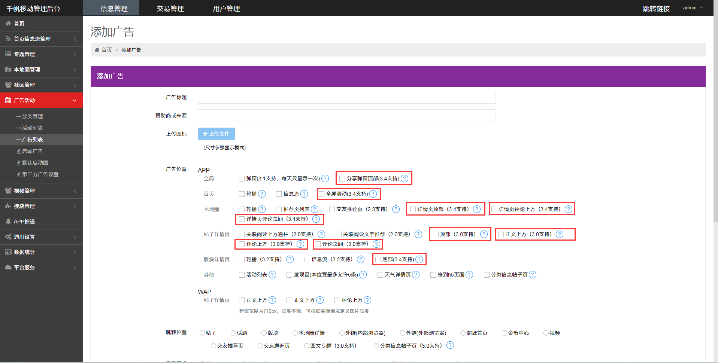Click help icon beside 分类信息帖子页（3.0支持） radio
Screen dimensions: 718x363
coord(450,345)
